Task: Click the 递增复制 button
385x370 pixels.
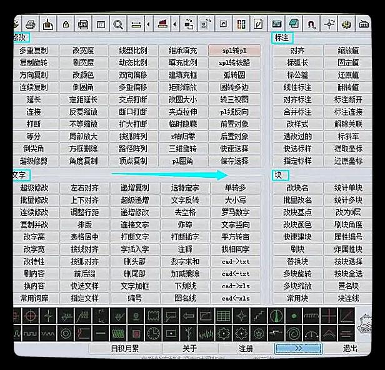Action: tap(135, 188)
